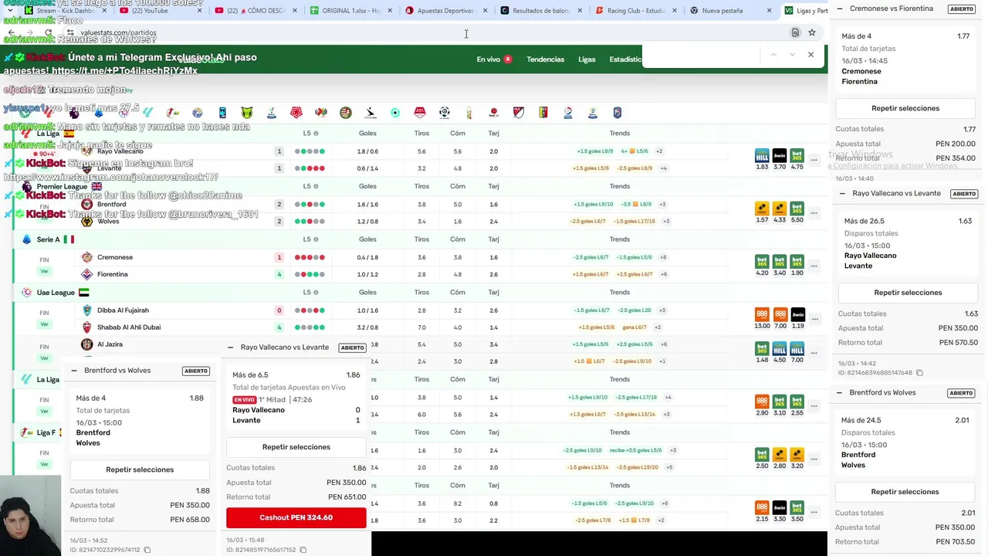Copy bet ID 821471023299674112 with copy icon

(x=147, y=550)
